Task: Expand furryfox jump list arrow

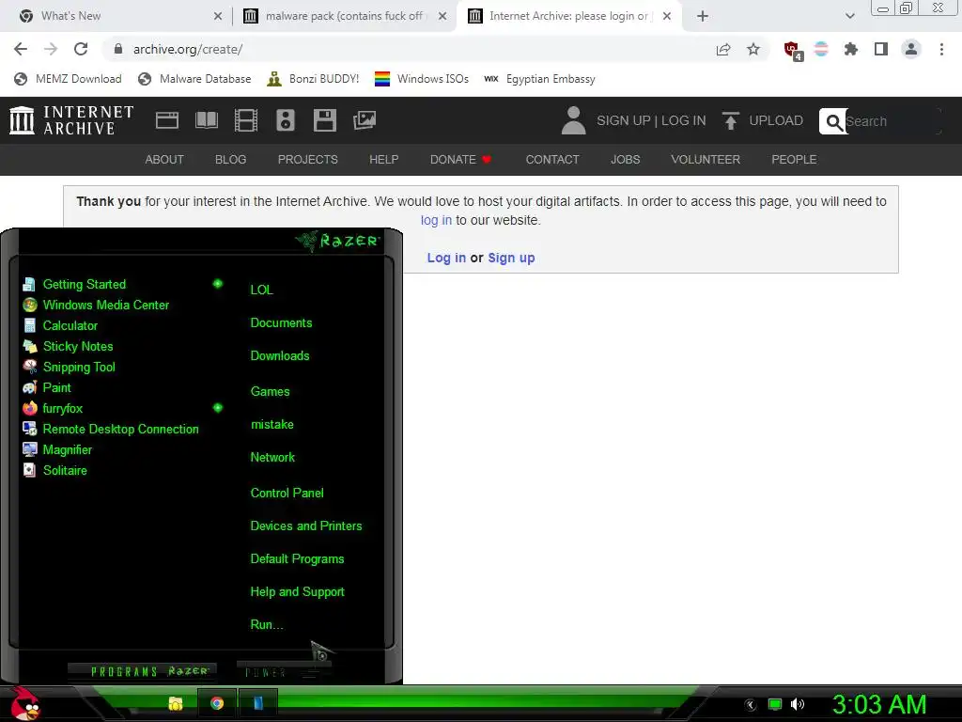Action: 218,408
